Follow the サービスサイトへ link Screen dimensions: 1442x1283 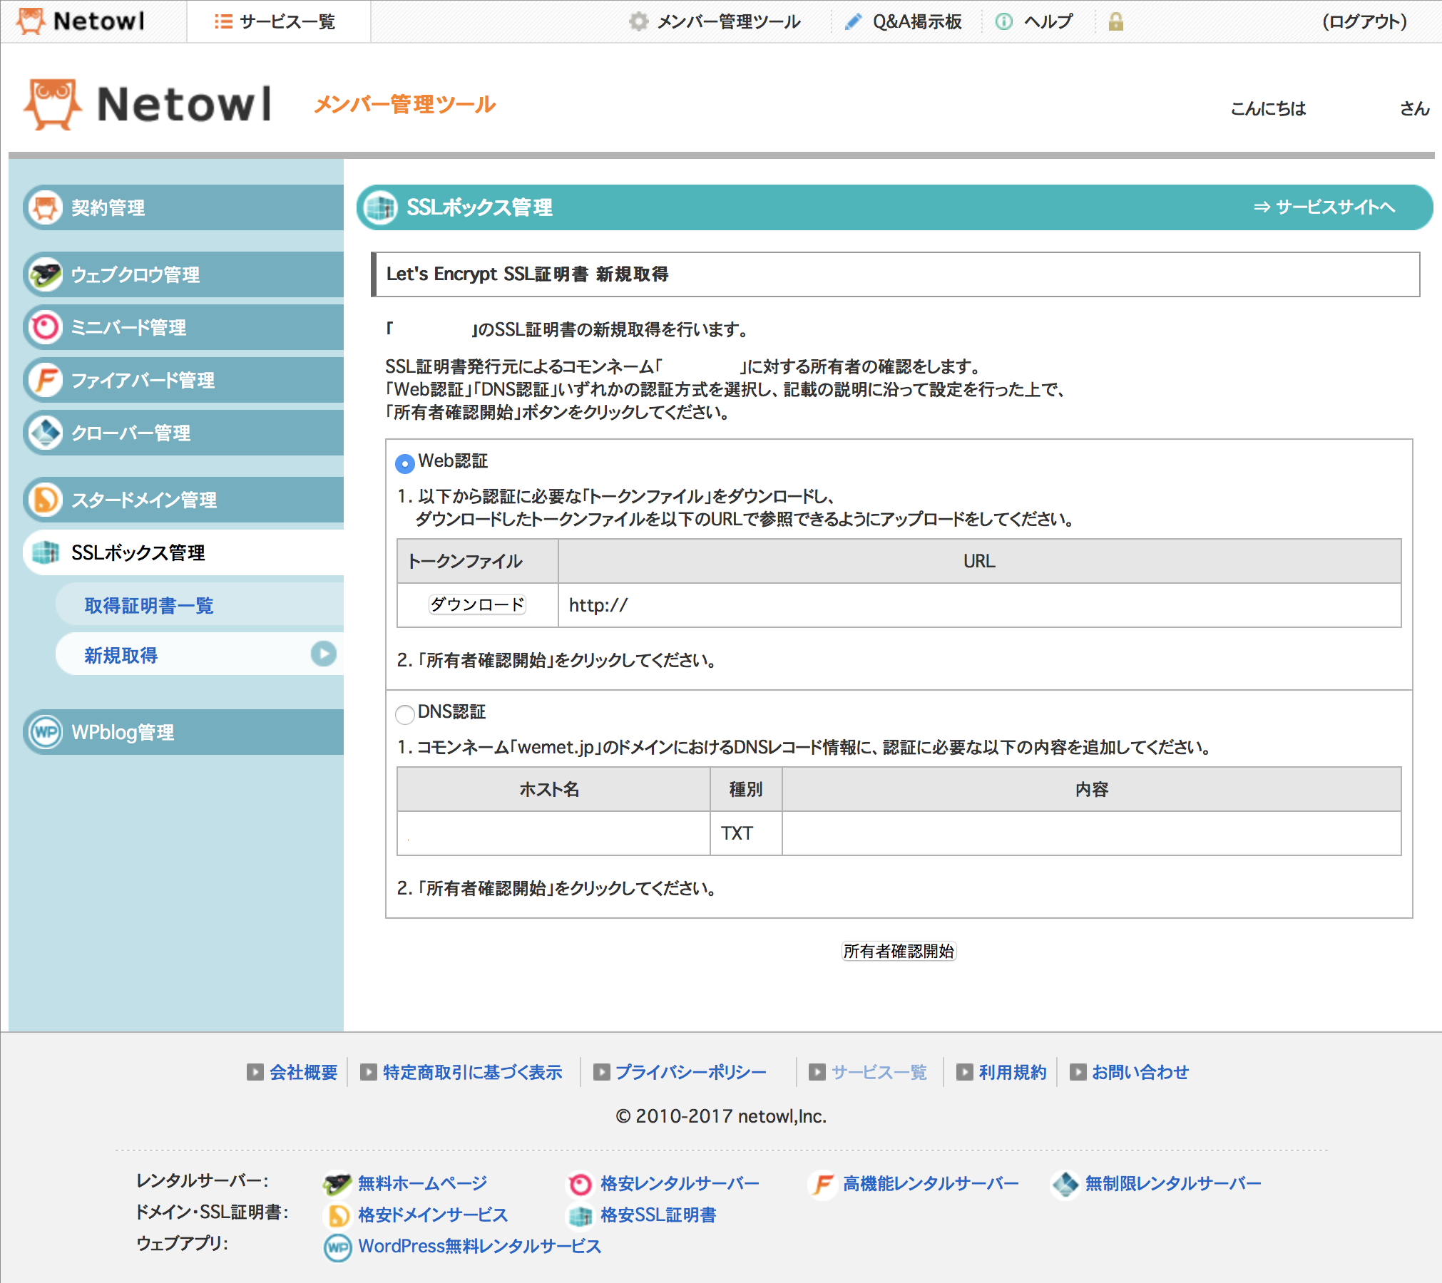pos(1324,207)
